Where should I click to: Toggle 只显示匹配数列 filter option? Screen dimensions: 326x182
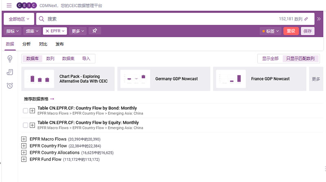(x=300, y=58)
